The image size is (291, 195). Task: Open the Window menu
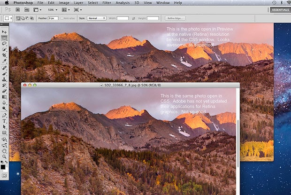[163, 3]
